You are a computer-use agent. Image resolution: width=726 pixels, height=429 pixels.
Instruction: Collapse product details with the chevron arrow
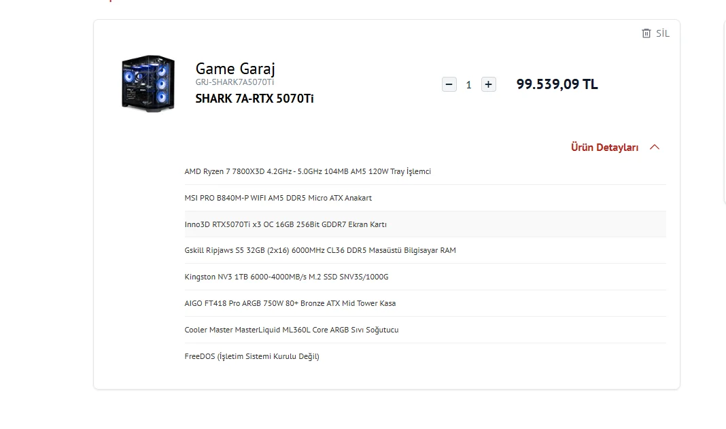click(654, 148)
